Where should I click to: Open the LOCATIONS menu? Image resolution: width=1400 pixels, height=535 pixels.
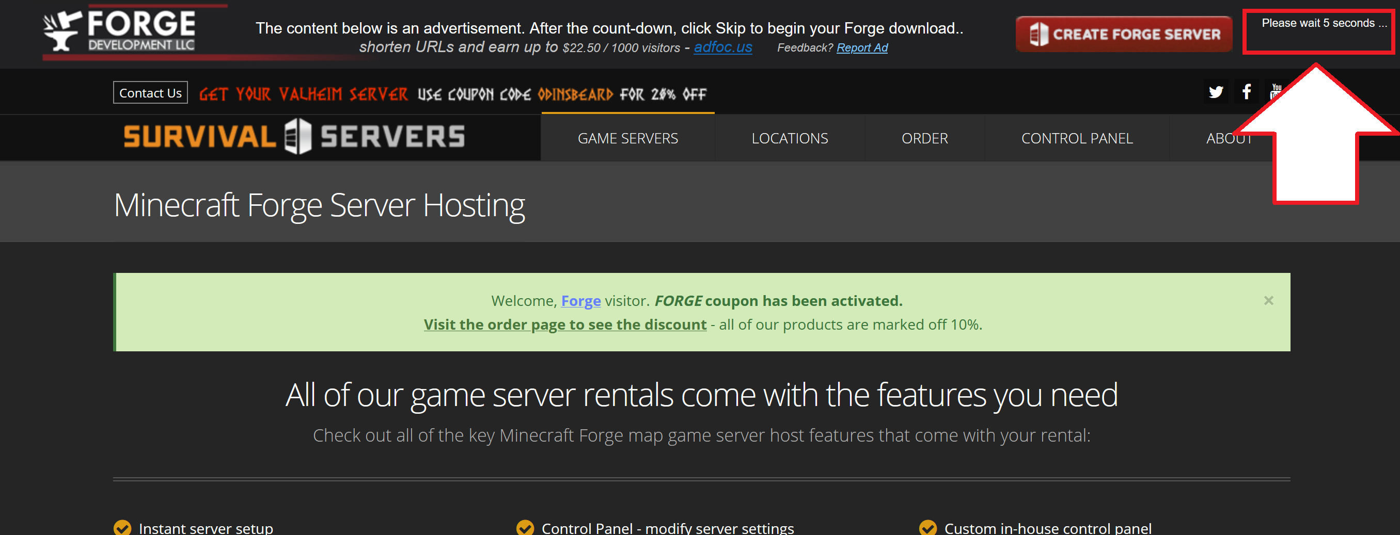click(x=790, y=137)
